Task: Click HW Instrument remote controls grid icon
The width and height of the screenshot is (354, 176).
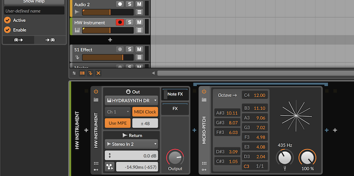Action: pos(96,163)
